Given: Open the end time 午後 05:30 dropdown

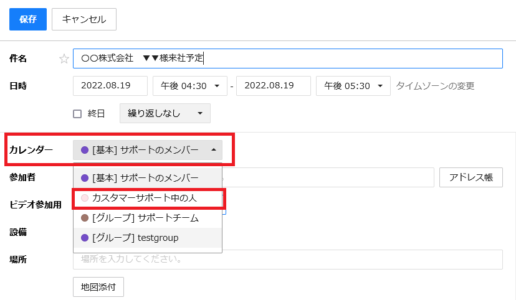Looking at the screenshot, I should pyautogui.click(x=353, y=86).
